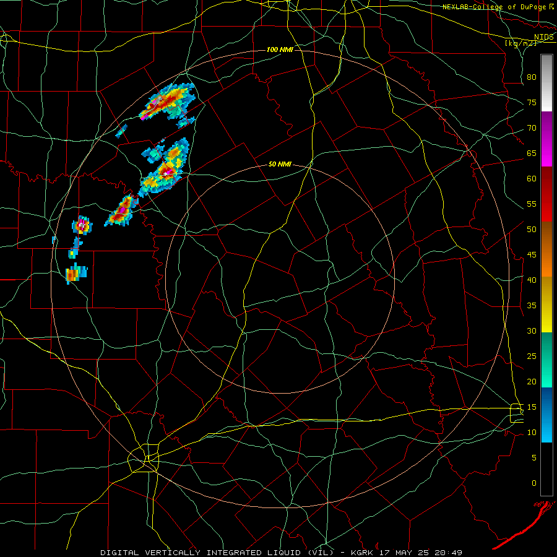Click the 60 value on the color scale

532,179
